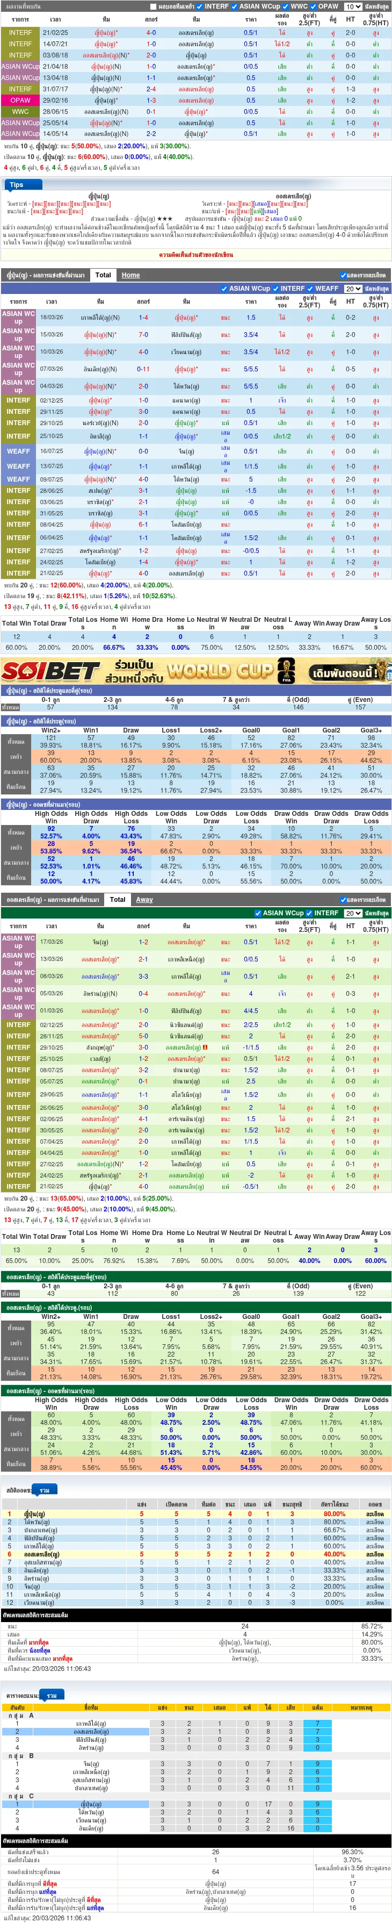Click the FIFA logo in the banner

tap(286, 671)
